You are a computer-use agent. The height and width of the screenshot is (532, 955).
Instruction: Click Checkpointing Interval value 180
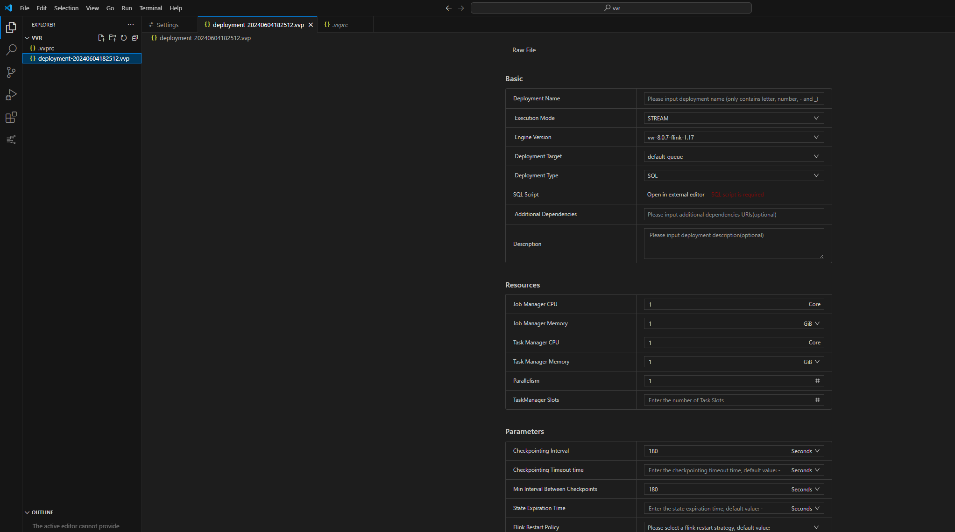click(717, 451)
